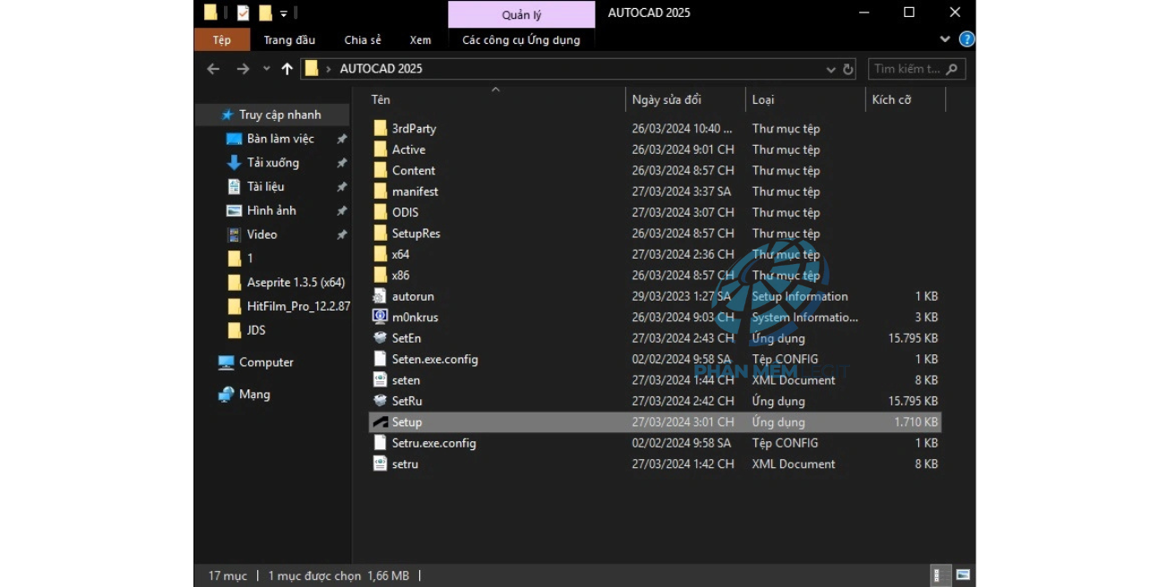This screenshot has width=1169, height=587.
Task: Expand address bar history dropdown
Action: (x=830, y=69)
